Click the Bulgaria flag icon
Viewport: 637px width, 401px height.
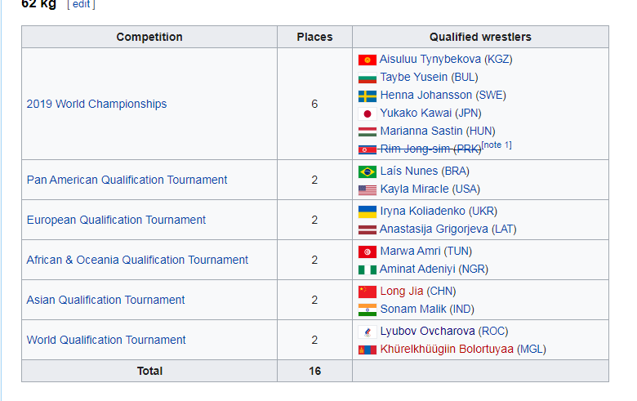pyautogui.click(x=367, y=78)
